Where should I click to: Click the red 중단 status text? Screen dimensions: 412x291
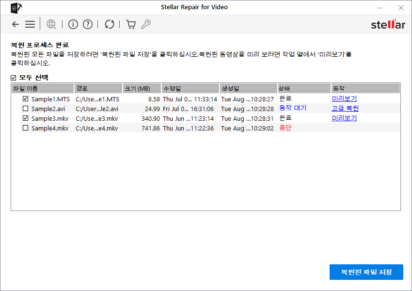[285, 128]
